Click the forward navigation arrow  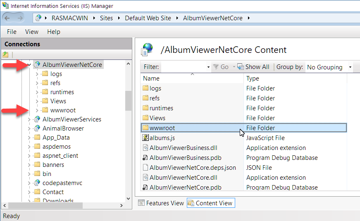click(20, 18)
